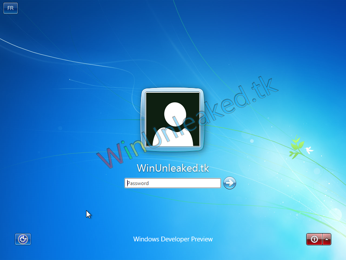
Task: Click the WinUnleaked.tk username text
Action: (173, 168)
